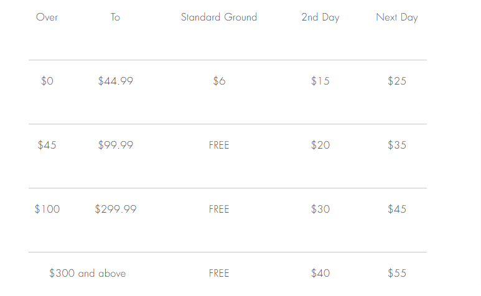This screenshot has width=481, height=296.
Task: Select the 2nd Day column header
Action: click(x=320, y=17)
